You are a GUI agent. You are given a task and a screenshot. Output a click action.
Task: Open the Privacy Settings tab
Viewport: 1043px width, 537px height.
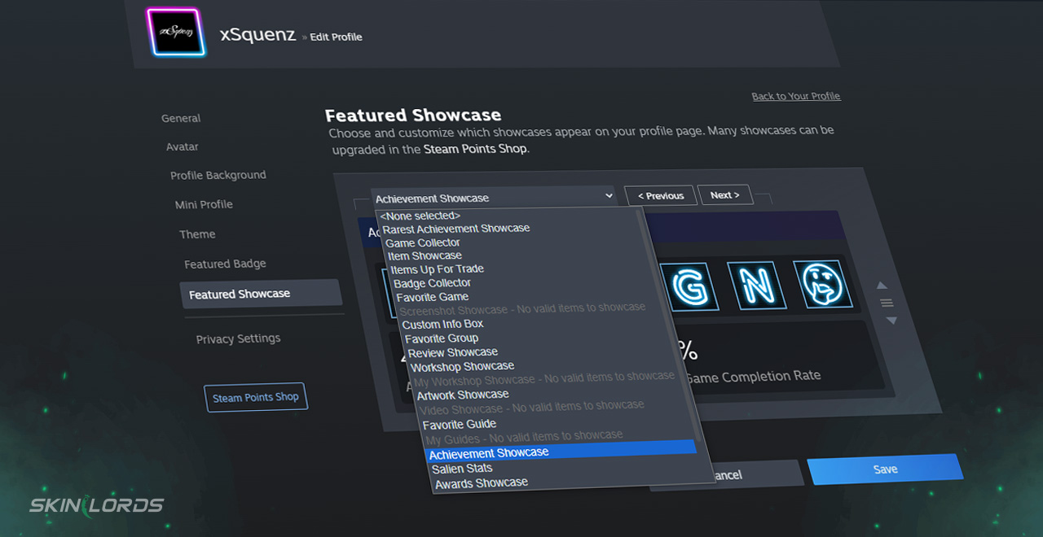[238, 338]
